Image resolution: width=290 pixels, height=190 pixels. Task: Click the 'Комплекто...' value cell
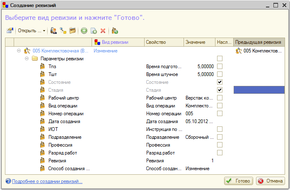[199, 106]
